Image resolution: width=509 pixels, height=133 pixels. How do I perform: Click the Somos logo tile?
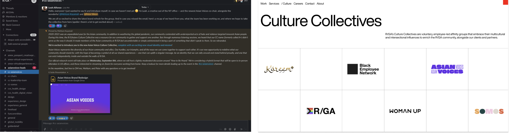pos(489,111)
